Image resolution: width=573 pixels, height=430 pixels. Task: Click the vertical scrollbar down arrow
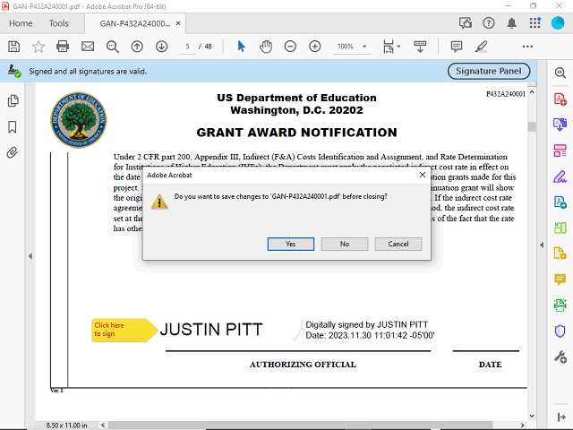pos(532,416)
